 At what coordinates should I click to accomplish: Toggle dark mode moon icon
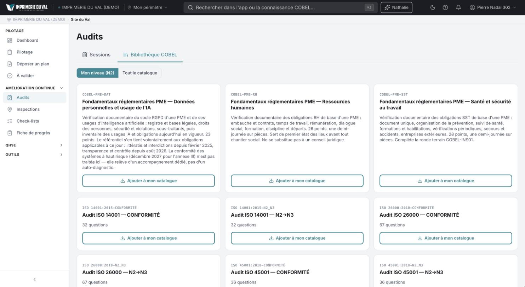pos(433,7)
